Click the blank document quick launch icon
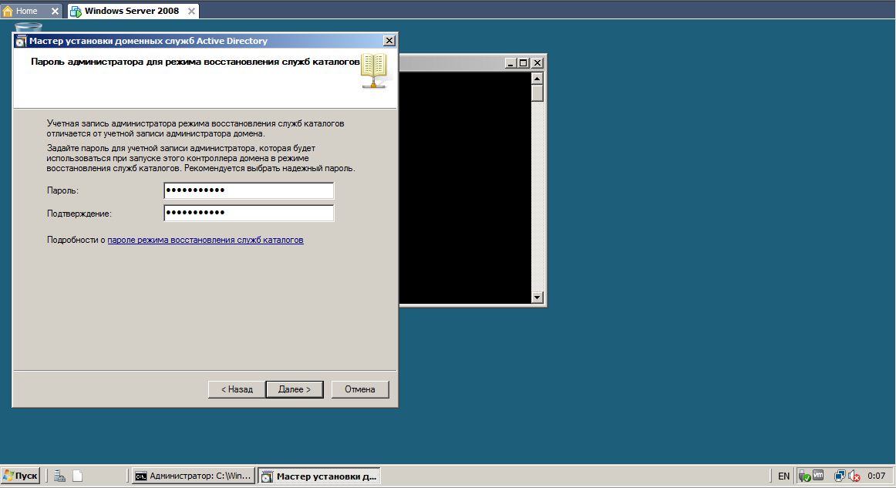The width and height of the screenshot is (896, 488). coord(78,476)
